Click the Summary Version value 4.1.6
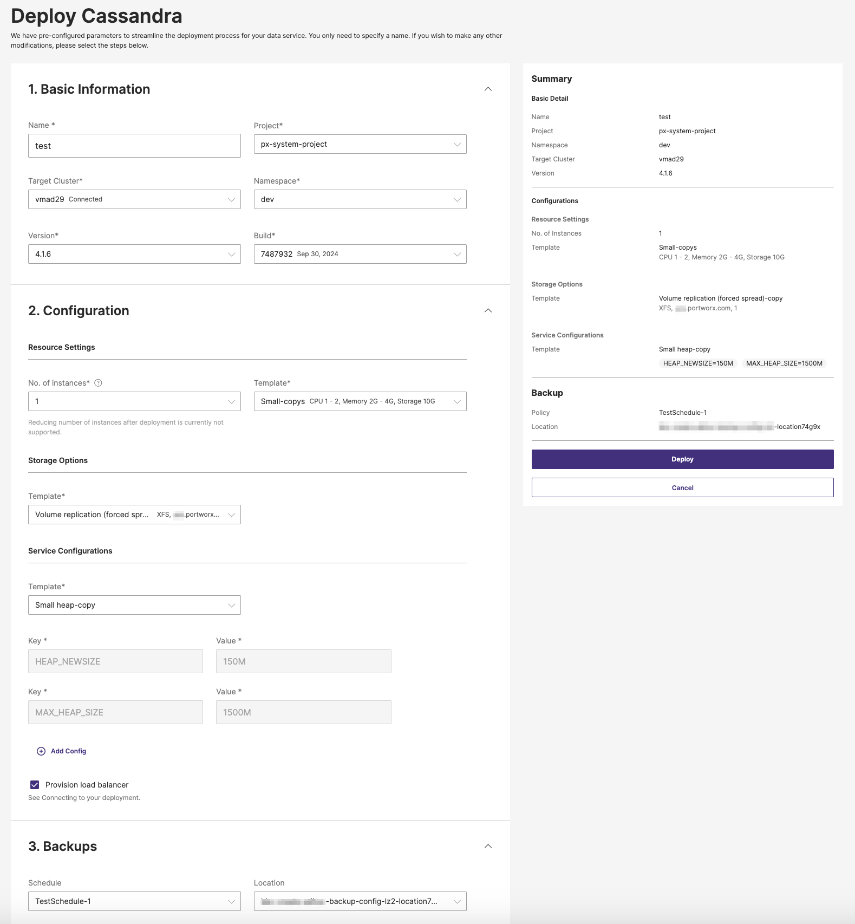855x924 pixels. (665, 173)
